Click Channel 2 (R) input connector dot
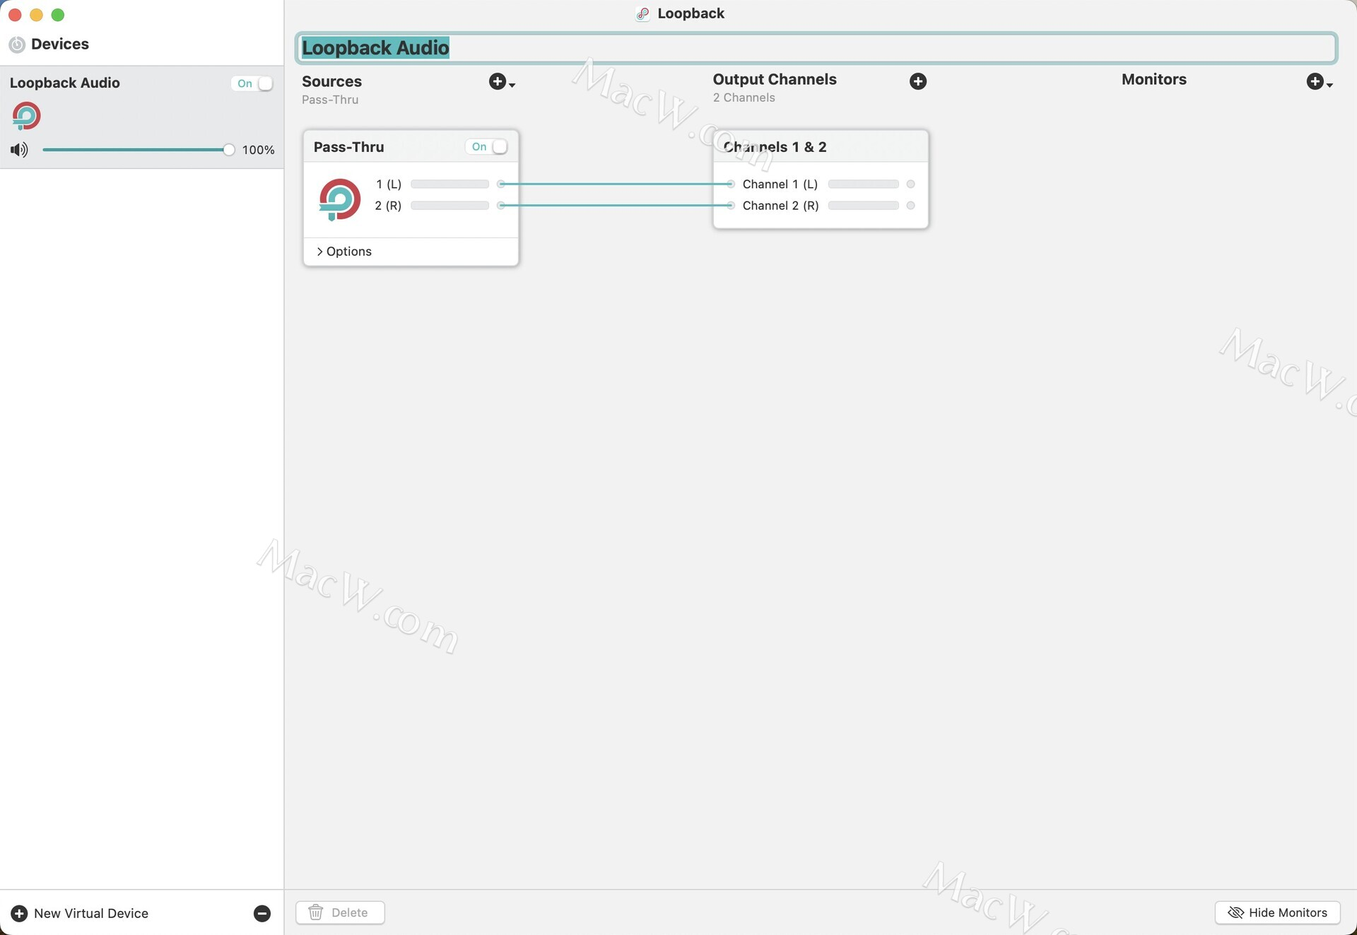 (730, 206)
